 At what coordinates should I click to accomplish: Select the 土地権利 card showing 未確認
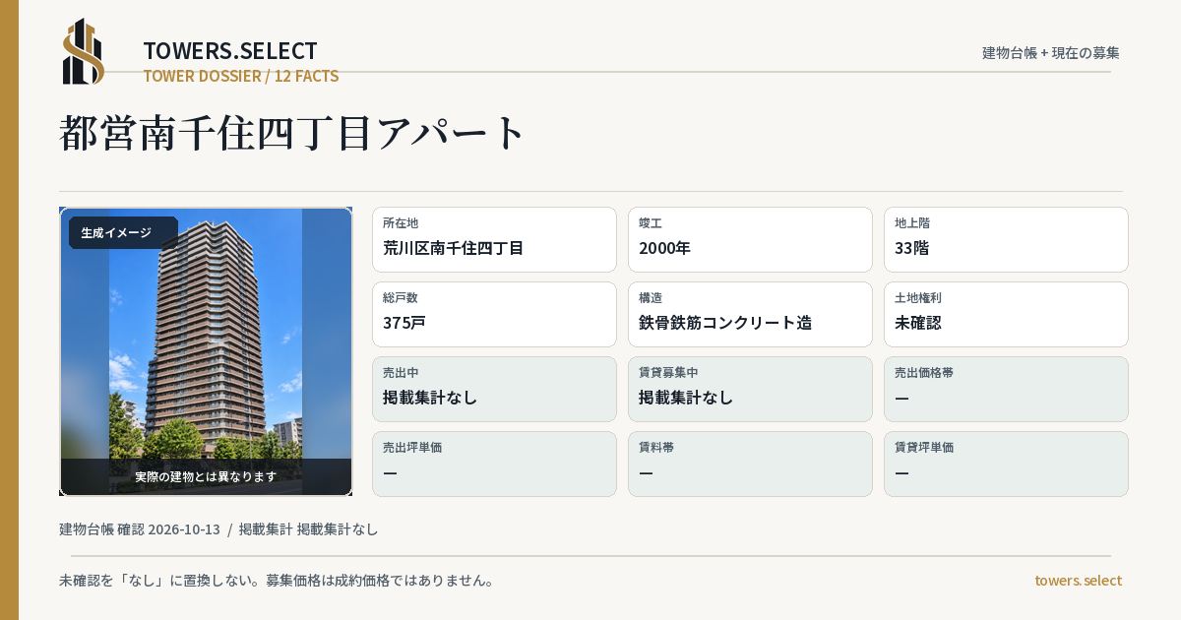[x=1006, y=314]
